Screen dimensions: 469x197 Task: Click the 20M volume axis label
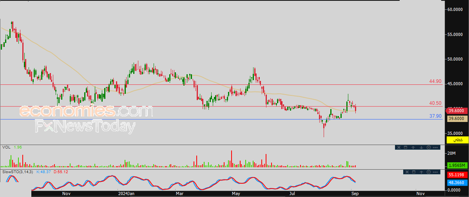451,154
